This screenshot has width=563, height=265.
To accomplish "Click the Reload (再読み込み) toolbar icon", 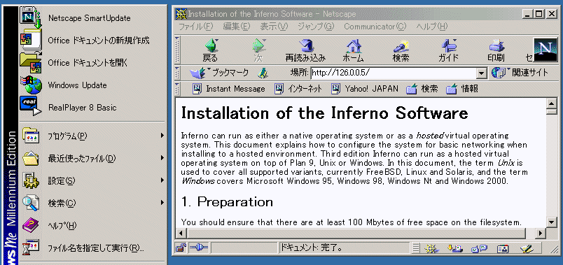I will click(x=305, y=50).
